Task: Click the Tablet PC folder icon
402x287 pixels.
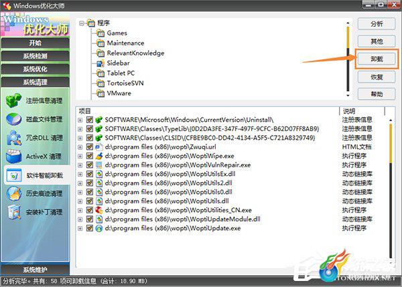Action: [x=100, y=73]
